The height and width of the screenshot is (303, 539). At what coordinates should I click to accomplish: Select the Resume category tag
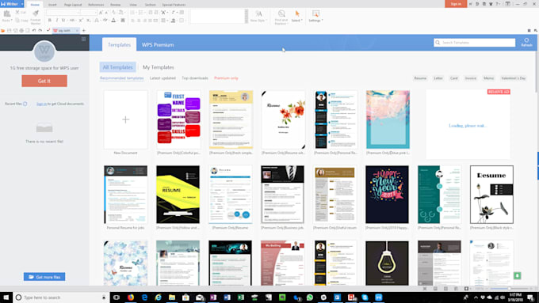[420, 78]
